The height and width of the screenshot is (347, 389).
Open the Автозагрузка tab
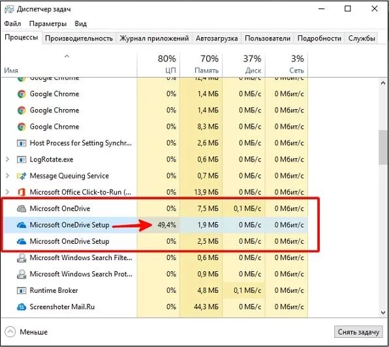[217, 39]
